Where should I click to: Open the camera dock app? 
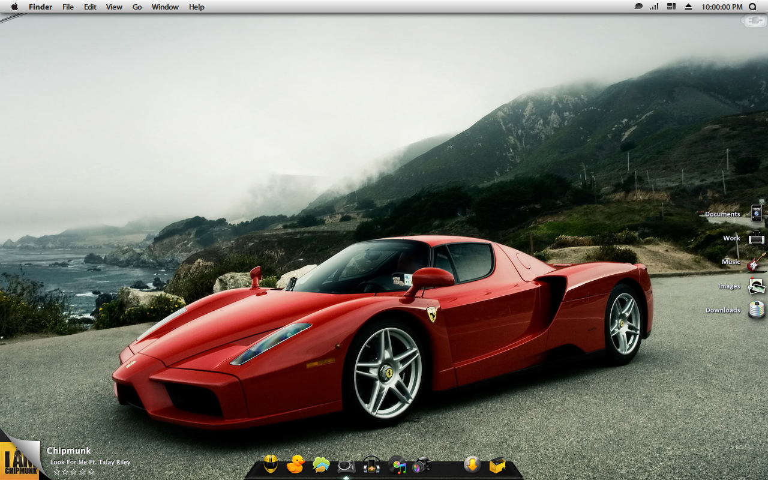pyautogui.click(x=422, y=465)
